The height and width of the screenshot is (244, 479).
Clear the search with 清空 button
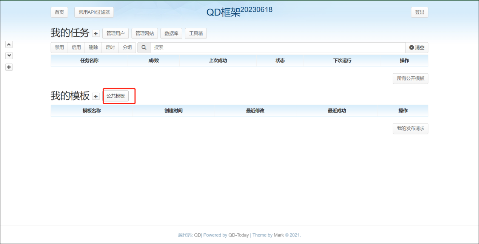click(417, 48)
